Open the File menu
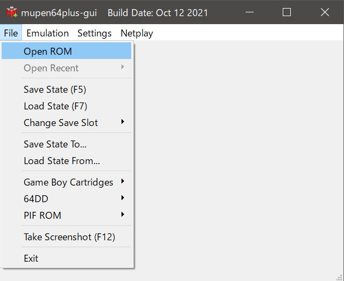Image resolution: width=344 pixels, height=281 pixels. tap(11, 33)
